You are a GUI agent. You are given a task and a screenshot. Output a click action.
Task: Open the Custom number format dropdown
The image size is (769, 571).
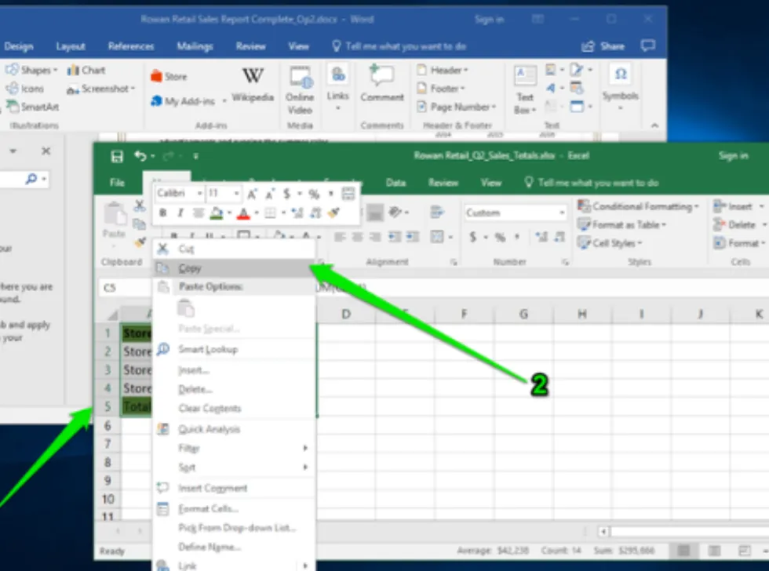point(516,213)
